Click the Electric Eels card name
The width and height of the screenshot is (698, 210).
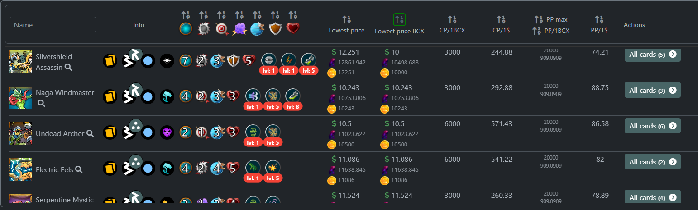coord(54,169)
